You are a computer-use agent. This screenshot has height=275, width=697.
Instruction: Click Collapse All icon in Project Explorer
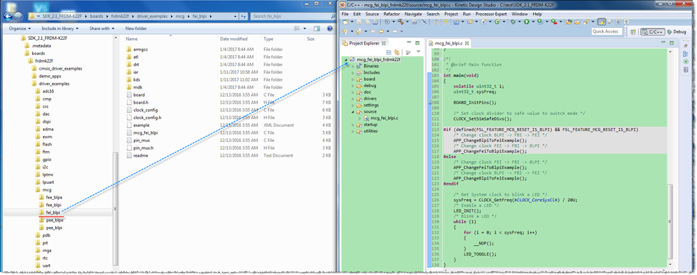pos(389,52)
